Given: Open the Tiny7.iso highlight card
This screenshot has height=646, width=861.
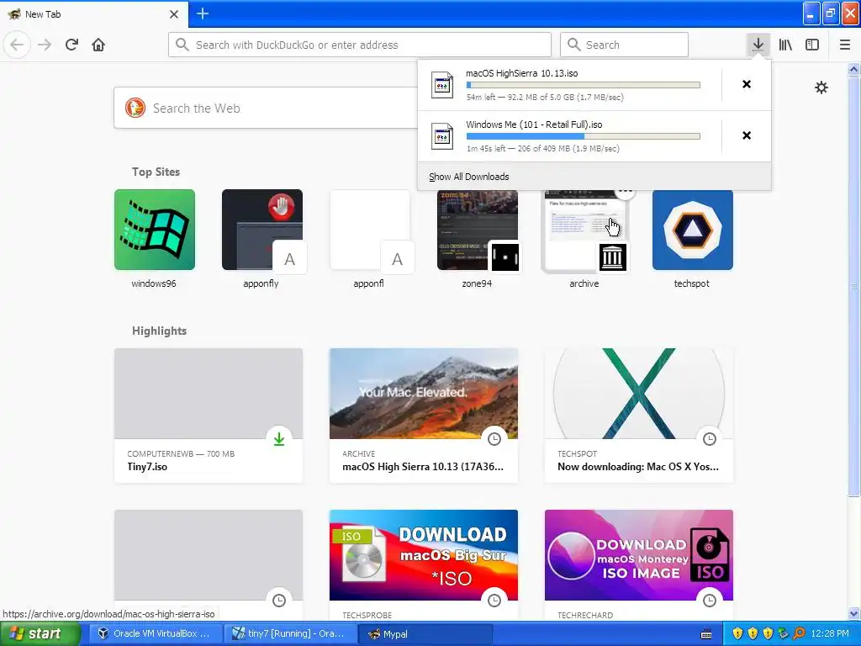Looking at the screenshot, I should tap(209, 416).
